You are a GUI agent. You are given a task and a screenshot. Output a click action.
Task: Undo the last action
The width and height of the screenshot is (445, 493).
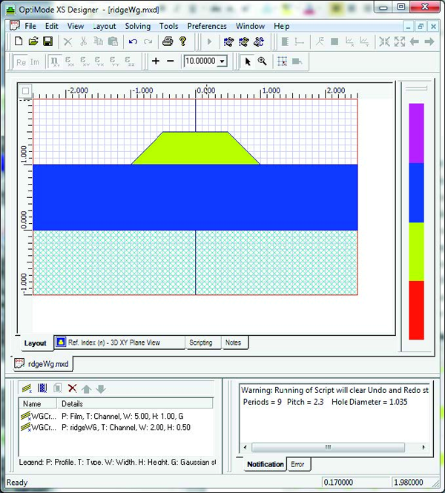pyautogui.click(x=133, y=42)
